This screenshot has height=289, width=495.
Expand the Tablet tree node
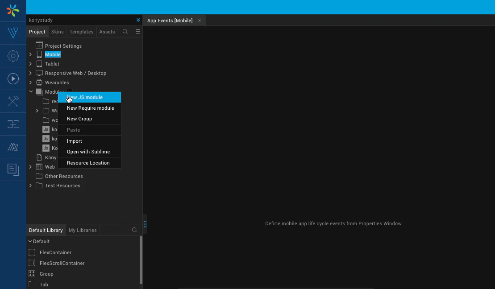(31, 64)
